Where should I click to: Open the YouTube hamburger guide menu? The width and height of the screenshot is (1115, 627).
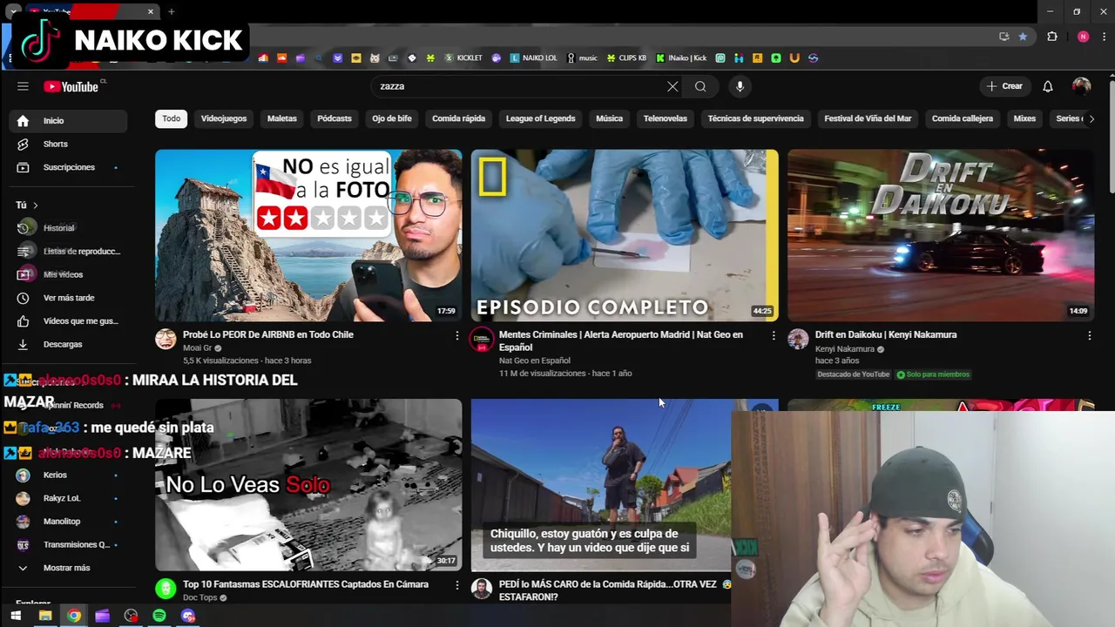23,86
